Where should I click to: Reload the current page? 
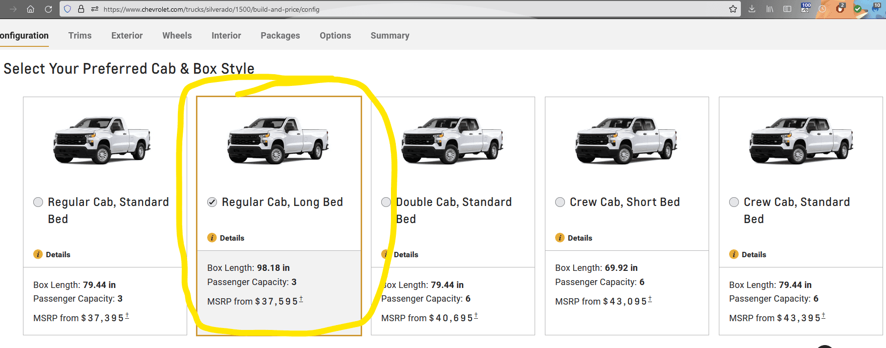48,9
